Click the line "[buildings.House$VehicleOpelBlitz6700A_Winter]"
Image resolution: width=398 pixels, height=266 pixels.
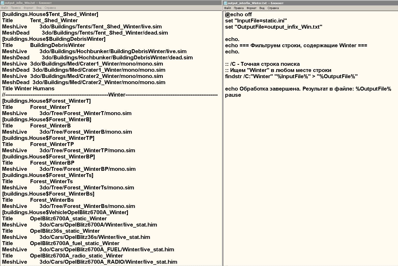tap(65, 212)
